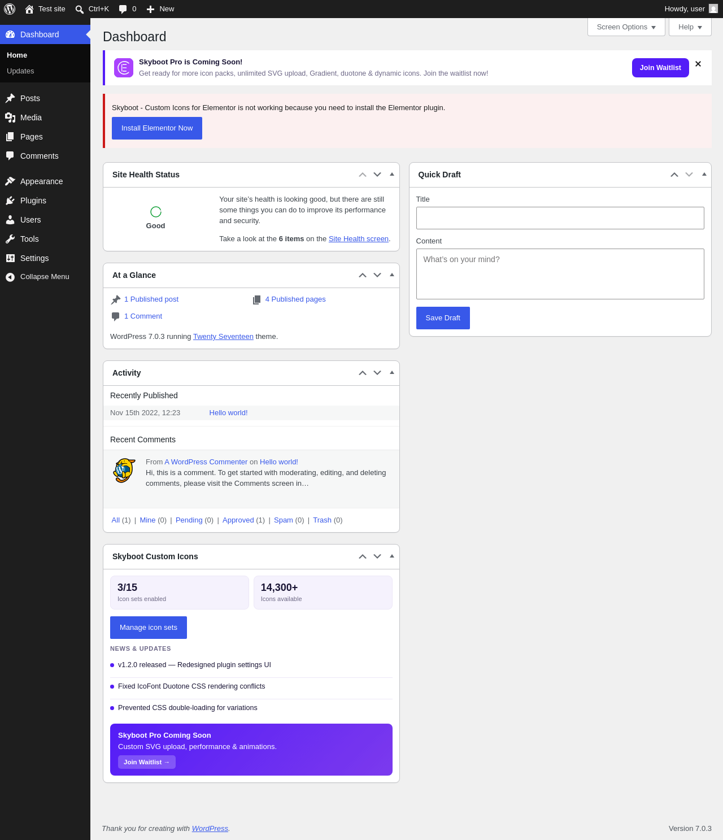Open the Updates submenu item
The width and height of the screenshot is (723, 840).
pyautogui.click(x=20, y=71)
